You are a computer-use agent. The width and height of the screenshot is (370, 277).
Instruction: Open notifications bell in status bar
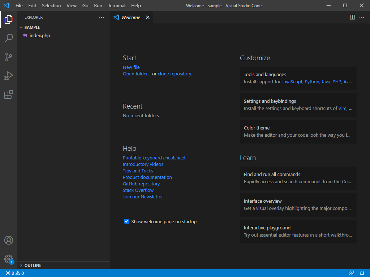[x=362, y=273]
